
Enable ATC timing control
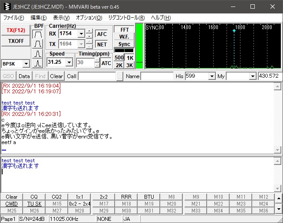106,63
